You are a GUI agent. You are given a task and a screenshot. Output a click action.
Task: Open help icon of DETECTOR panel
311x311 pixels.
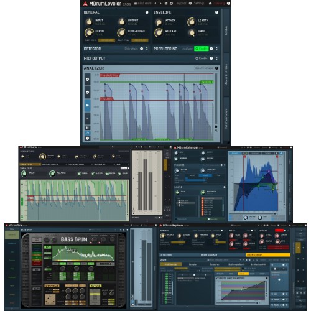coord(141,49)
